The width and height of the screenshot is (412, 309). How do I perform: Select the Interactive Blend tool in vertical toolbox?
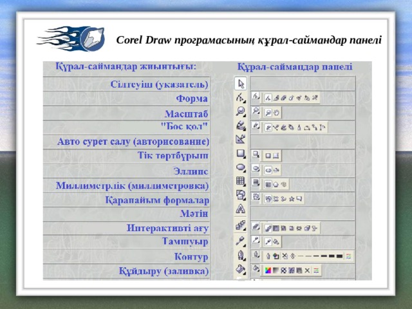240,225
